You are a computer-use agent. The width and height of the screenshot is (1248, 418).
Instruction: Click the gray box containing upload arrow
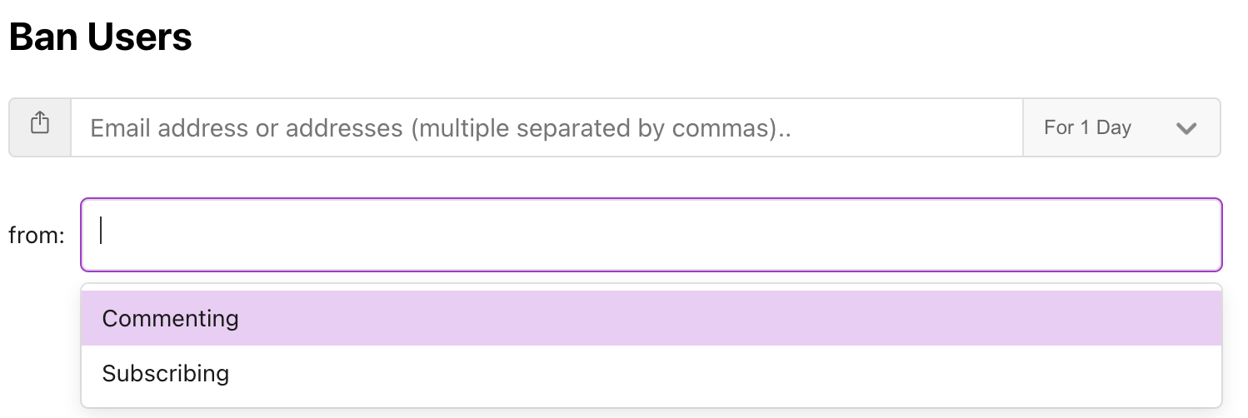point(40,127)
